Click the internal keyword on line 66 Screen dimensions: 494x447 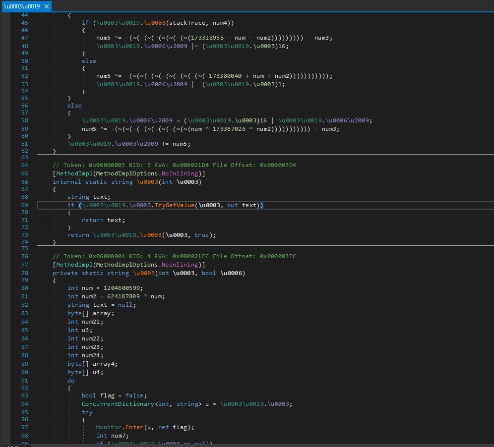67,182
